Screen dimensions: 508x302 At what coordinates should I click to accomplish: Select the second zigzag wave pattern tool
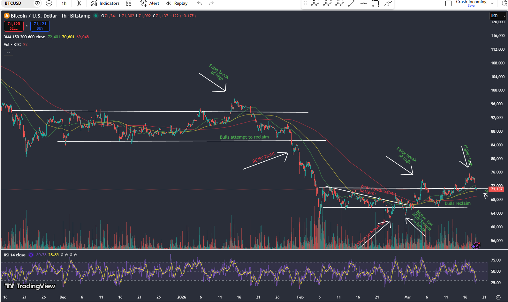pyautogui.click(x=327, y=3)
